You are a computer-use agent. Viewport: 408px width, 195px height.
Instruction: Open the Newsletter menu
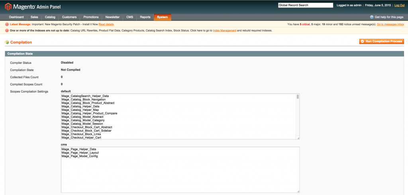coord(112,17)
